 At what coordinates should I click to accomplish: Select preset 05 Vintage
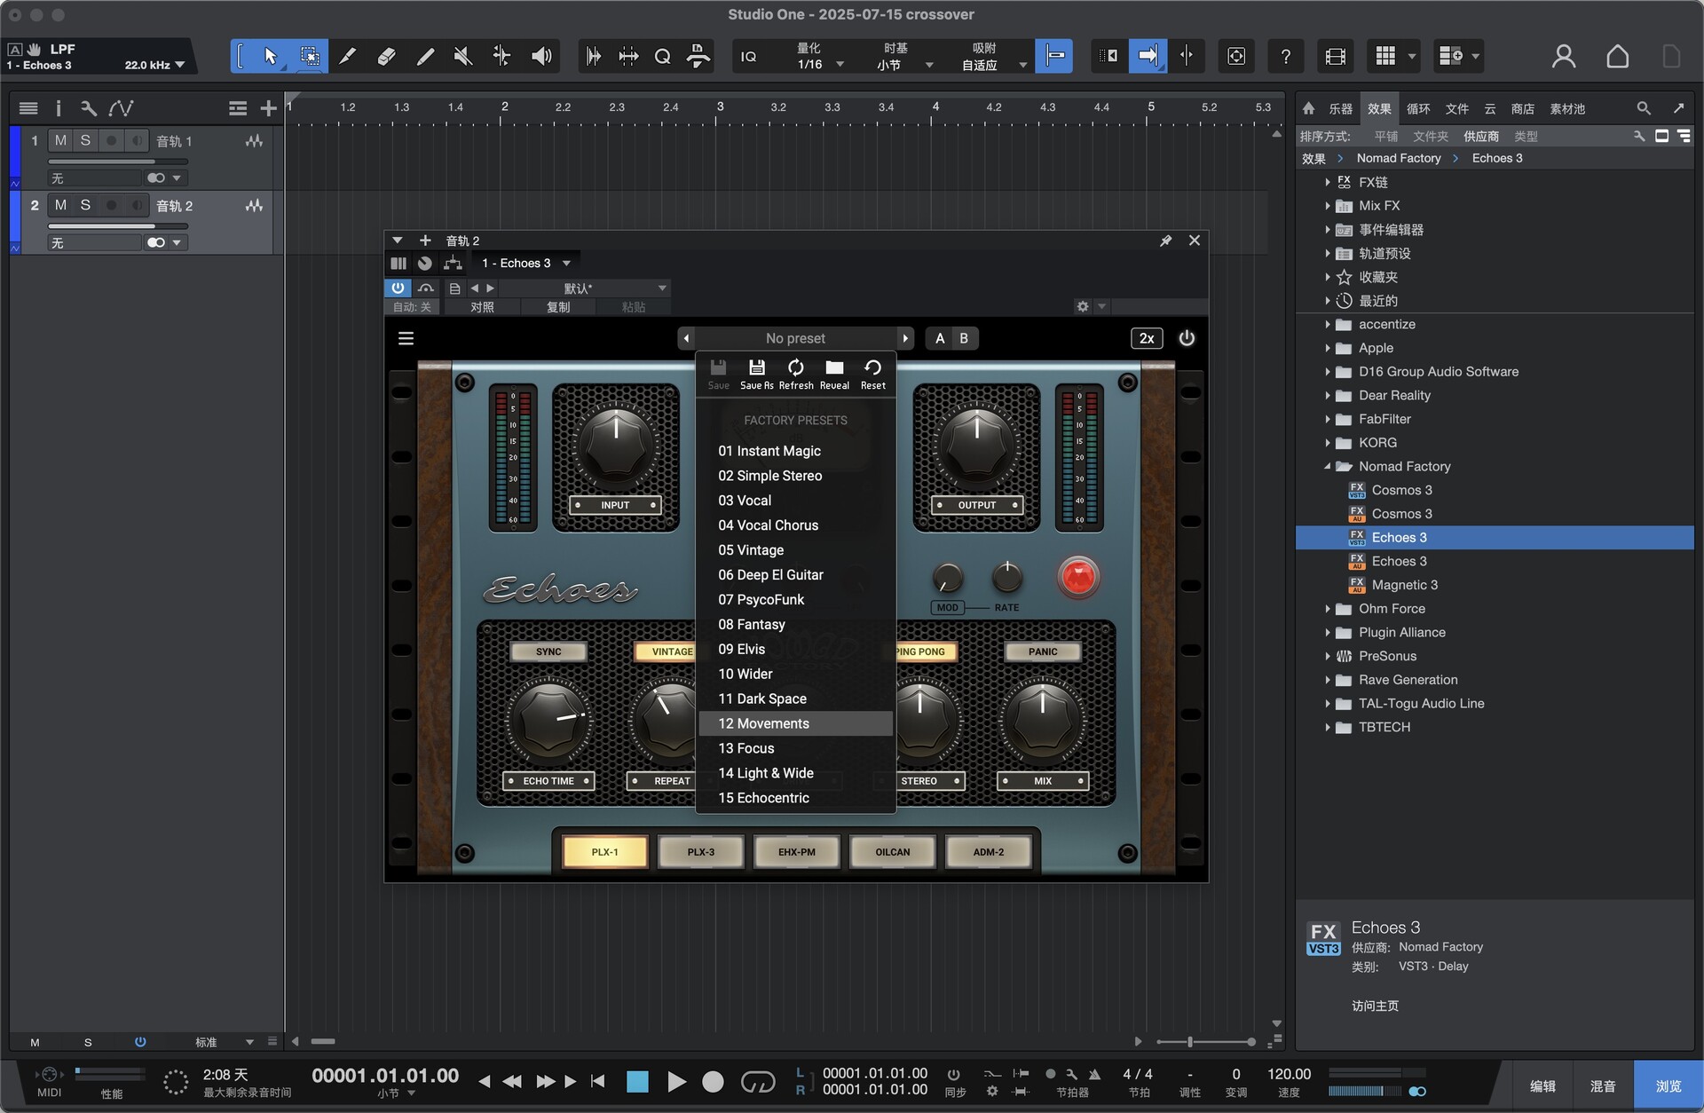[x=795, y=550]
